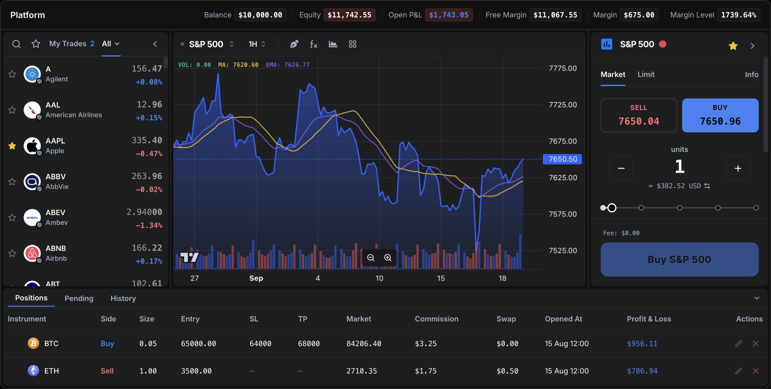Change the 1H timeframe dropdown
771x389 pixels.
click(257, 44)
